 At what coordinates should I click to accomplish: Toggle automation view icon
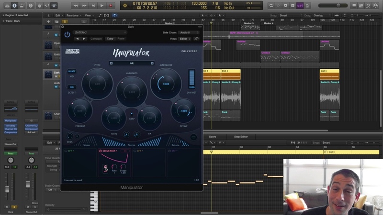[100, 15]
